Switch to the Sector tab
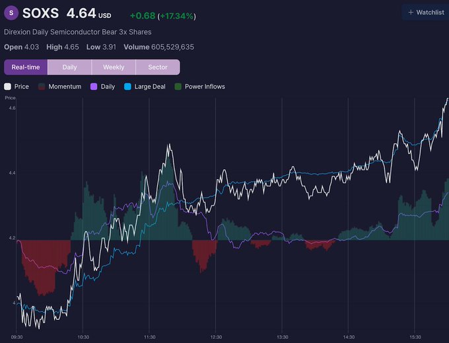The width and height of the screenshot is (449, 343). click(158, 67)
